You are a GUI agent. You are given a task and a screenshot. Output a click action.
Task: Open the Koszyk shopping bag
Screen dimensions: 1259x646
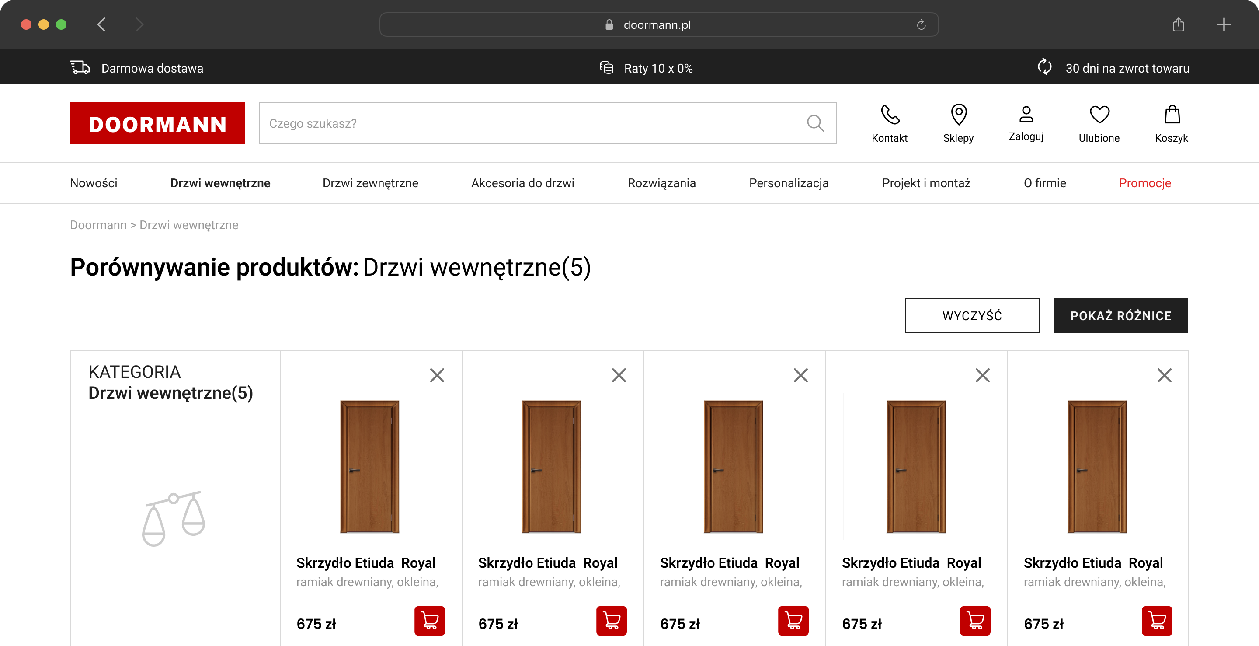pos(1172,115)
